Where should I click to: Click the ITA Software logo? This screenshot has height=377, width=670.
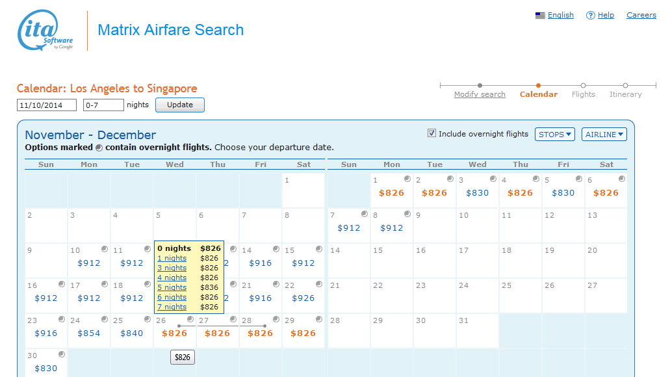45,31
